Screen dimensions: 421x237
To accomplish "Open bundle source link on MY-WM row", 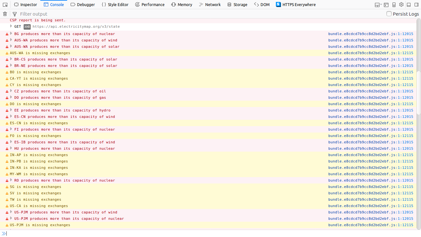I will [x=370, y=174].
